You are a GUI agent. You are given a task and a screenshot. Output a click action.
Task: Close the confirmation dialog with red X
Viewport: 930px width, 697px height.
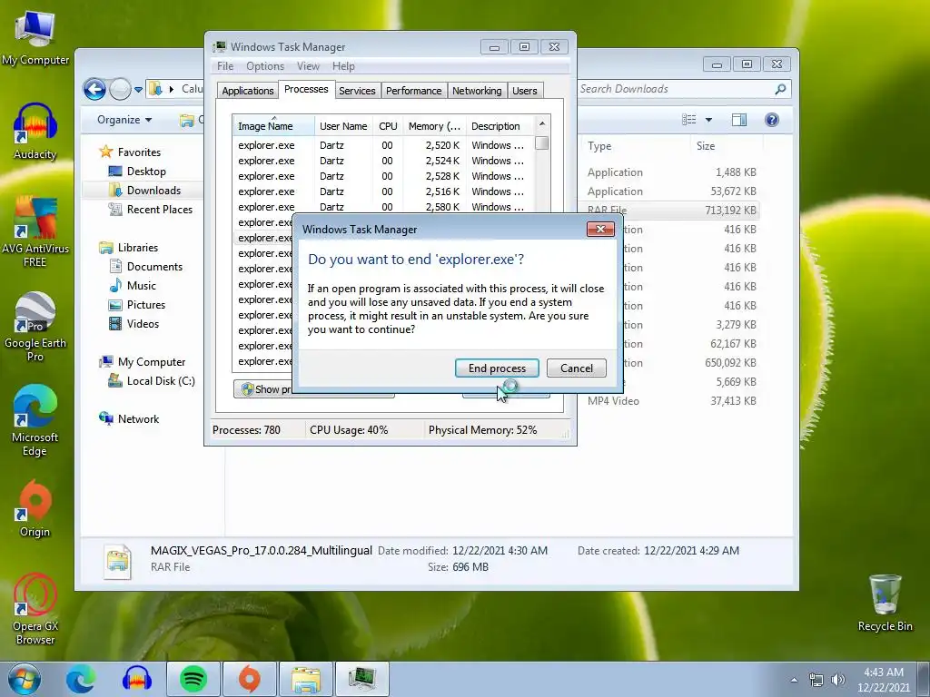(x=600, y=229)
